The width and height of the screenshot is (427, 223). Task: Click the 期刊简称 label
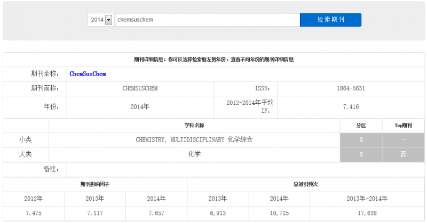point(45,88)
